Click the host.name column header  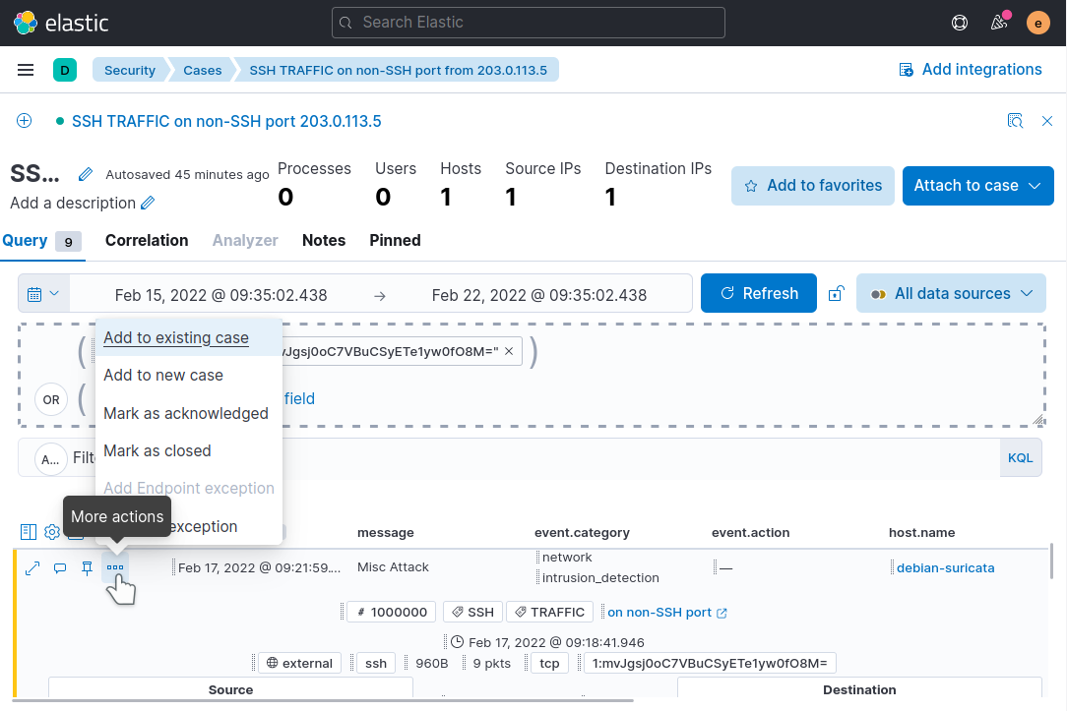click(x=921, y=533)
